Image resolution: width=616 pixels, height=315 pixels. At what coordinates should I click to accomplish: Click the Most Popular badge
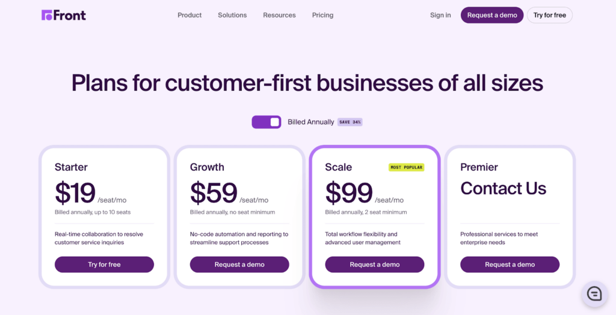406,167
